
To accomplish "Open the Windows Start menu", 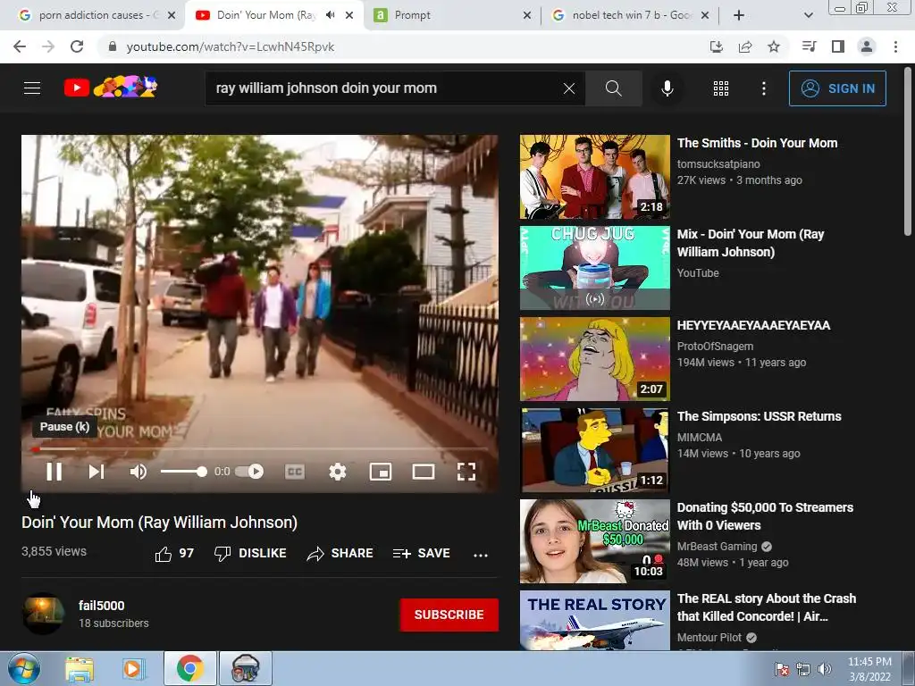I will [24, 668].
